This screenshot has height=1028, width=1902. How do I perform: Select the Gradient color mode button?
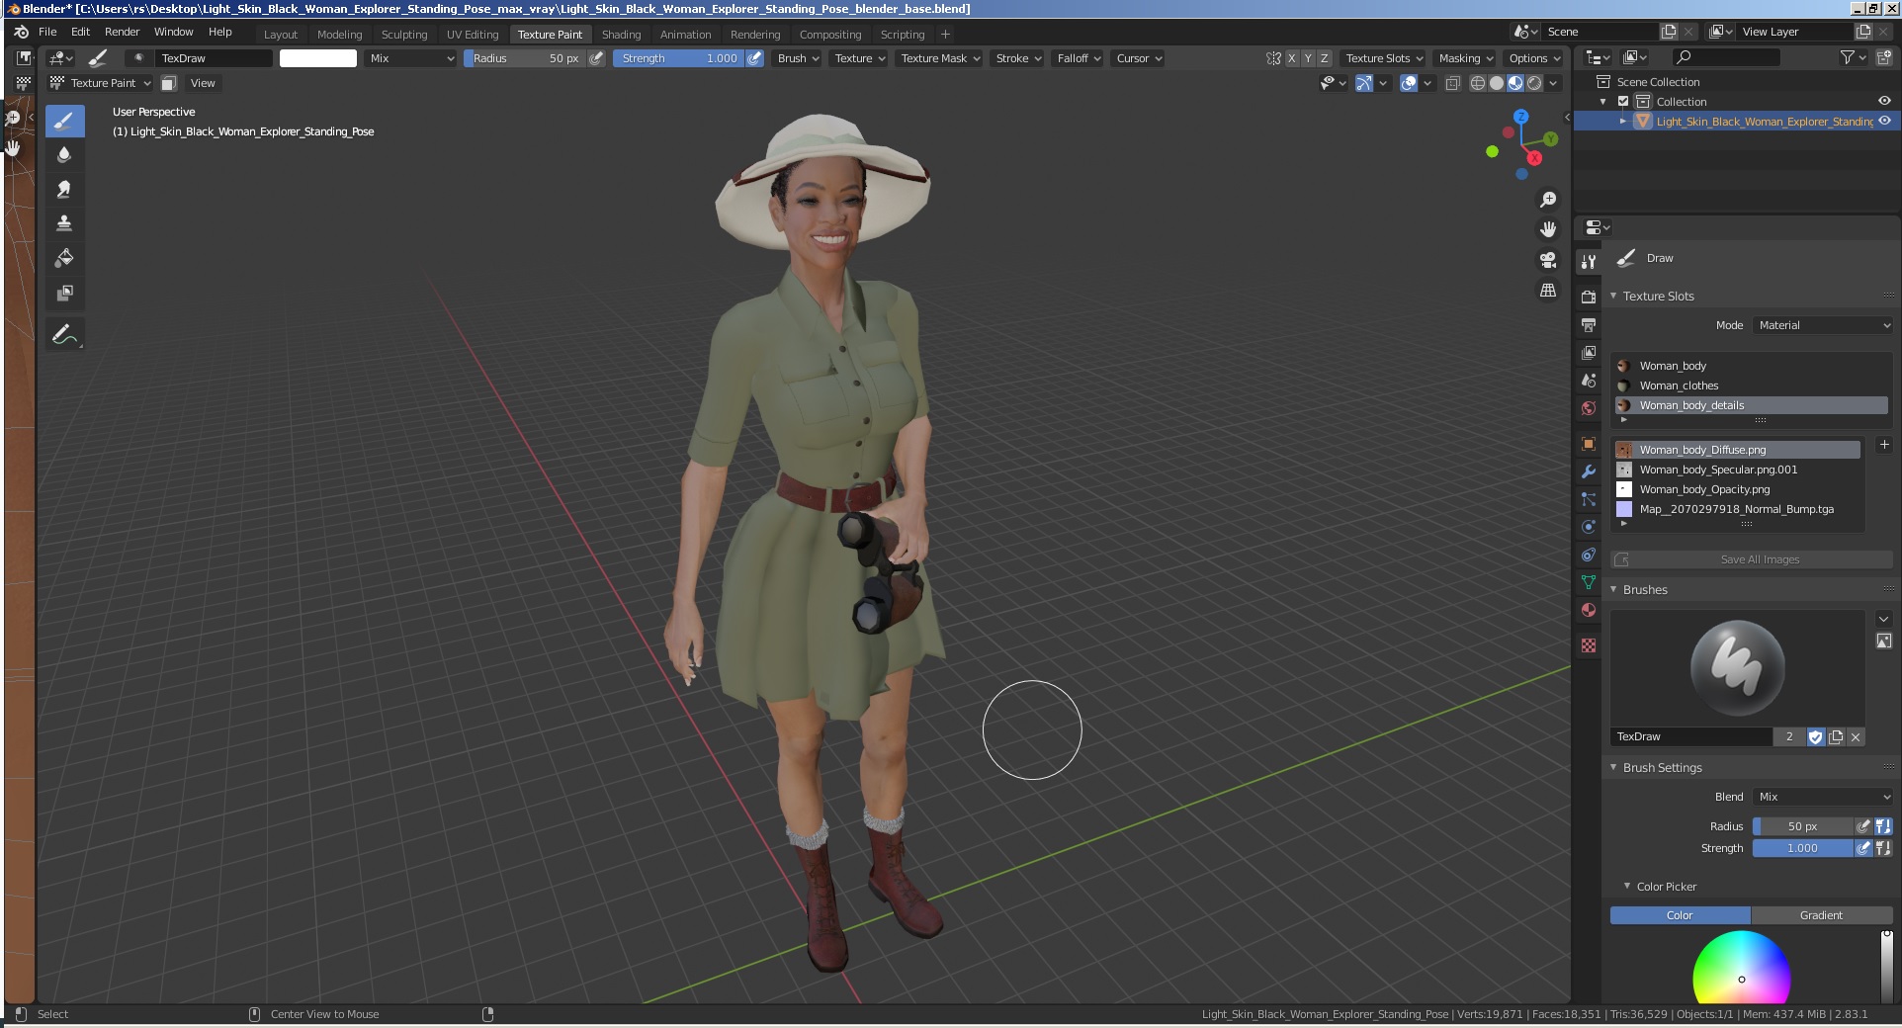(1821, 915)
